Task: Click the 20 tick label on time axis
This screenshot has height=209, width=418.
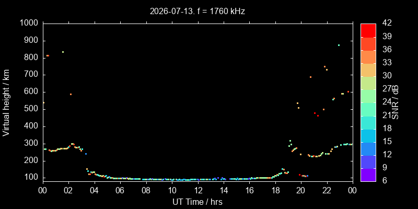Action: [x=301, y=191]
